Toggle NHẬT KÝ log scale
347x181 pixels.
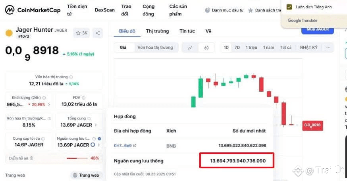[309, 47]
